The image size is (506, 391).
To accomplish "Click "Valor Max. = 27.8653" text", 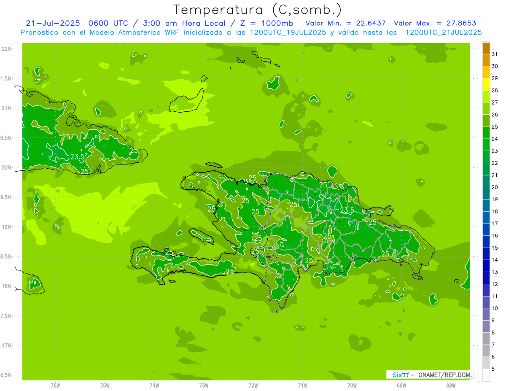I will pos(435,23).
